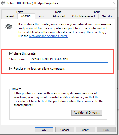Click the Additional Drivers button
119x135 pixels.
[x=87, y=113]
